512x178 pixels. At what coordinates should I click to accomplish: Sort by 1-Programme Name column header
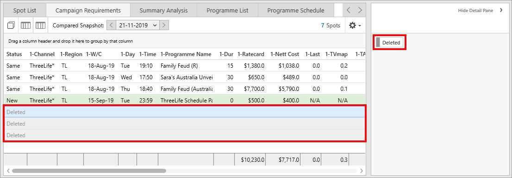(186, 54)
